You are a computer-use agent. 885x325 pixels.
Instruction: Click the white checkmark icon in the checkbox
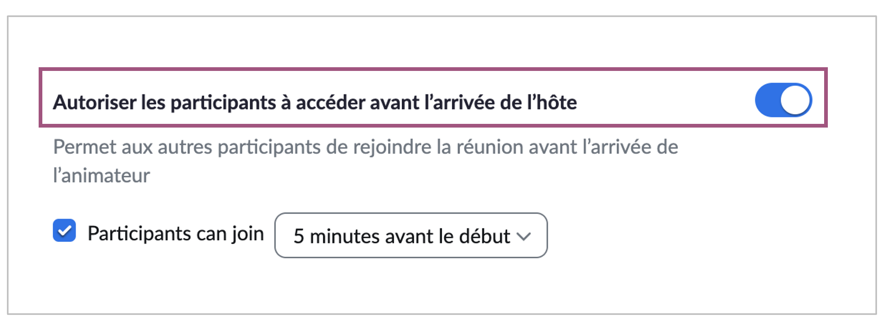[x=65, y=231]
